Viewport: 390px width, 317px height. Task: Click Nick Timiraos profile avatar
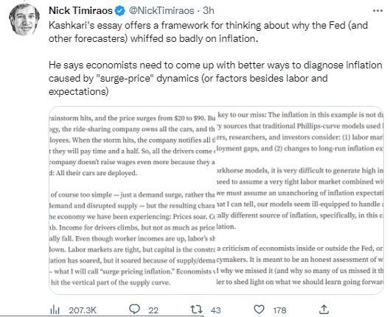tap(24, 20)
